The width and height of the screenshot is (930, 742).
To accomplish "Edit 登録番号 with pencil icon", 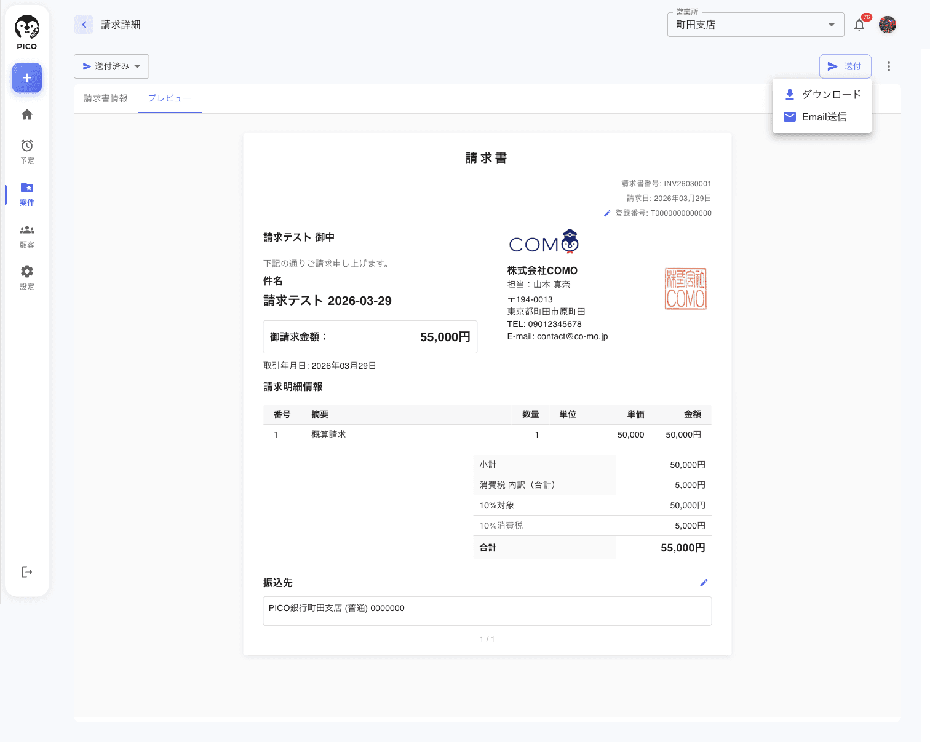I will pos(607,213).
